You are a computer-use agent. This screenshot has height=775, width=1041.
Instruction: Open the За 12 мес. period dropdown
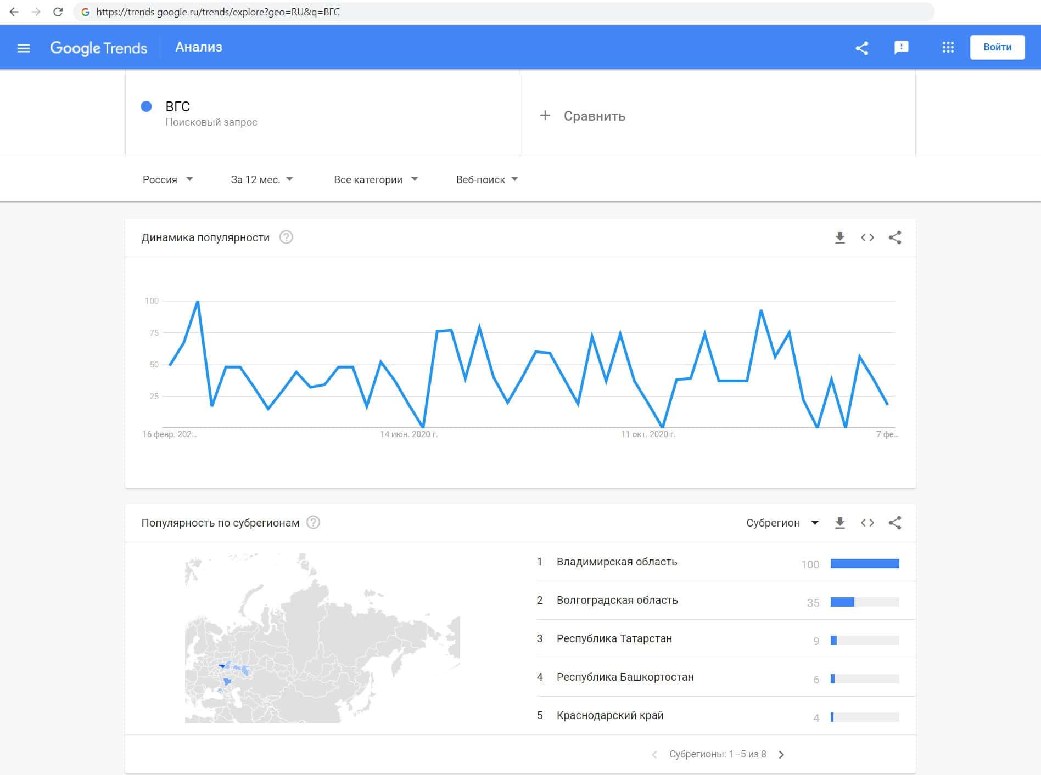261,179
